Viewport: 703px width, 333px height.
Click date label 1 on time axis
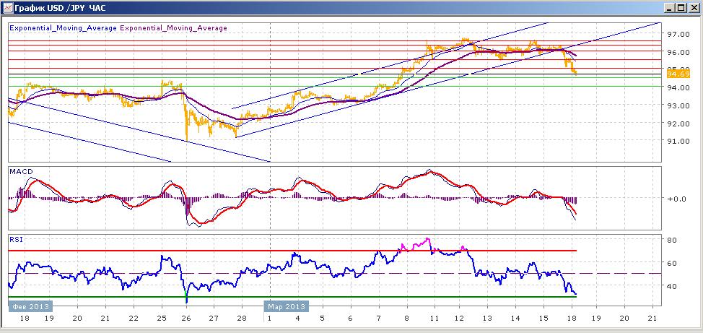pos(269,318)
